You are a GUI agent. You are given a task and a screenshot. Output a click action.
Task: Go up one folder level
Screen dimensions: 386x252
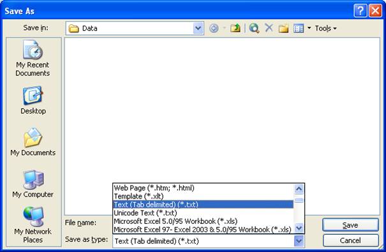click(235, 28)
